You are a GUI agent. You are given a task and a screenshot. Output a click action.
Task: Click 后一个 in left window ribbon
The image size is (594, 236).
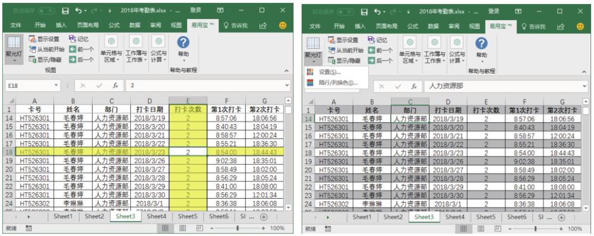point(81,60)
